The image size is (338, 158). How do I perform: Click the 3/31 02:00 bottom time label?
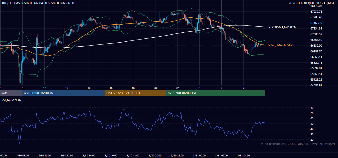click(221, 156)
